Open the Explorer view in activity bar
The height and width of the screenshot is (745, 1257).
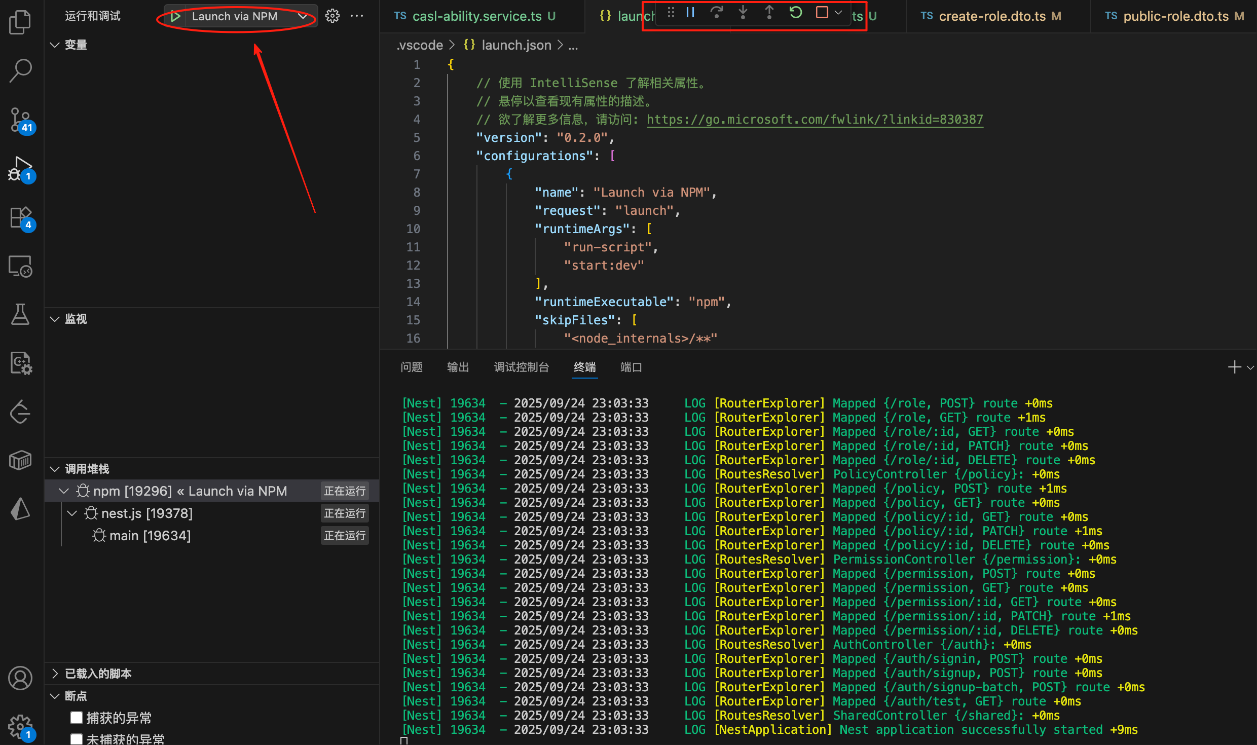20,22
